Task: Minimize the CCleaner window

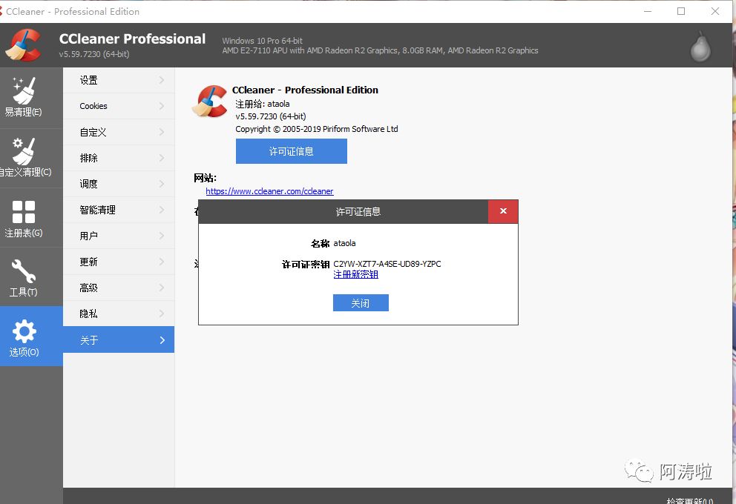Action: [648, 11]
